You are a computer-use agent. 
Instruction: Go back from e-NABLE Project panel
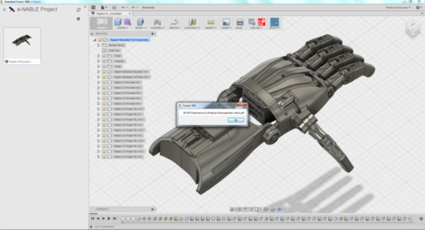[4, 9]
